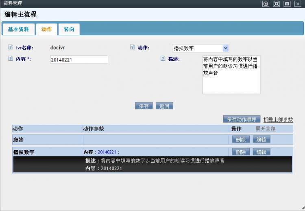Screen dimensions: 305x211
Task: Switch to the 基本资料 tab
Action: point(18,30)
